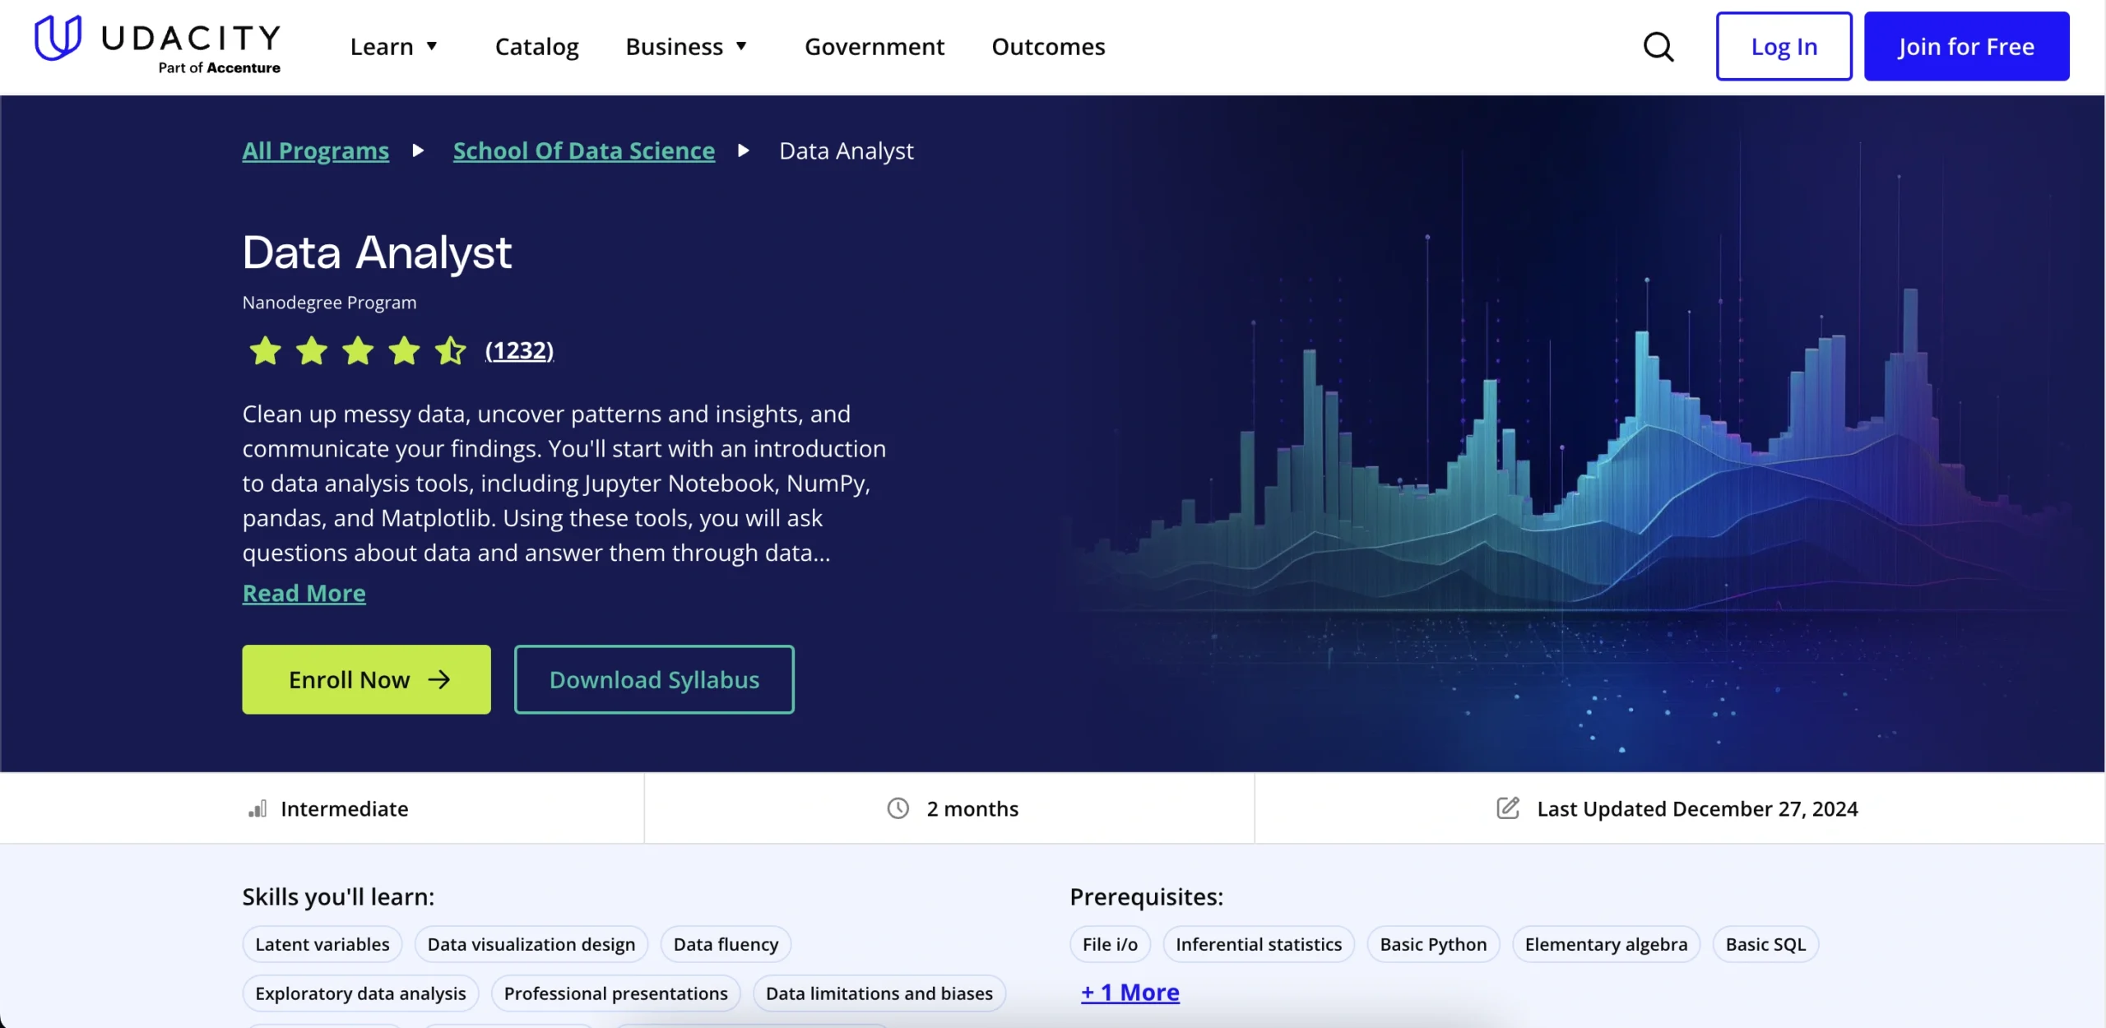Click the Skills you'll learn heading
The height and width of the screenshot is (1028, 2106).
pyautogui.click(x=338, y=896)
